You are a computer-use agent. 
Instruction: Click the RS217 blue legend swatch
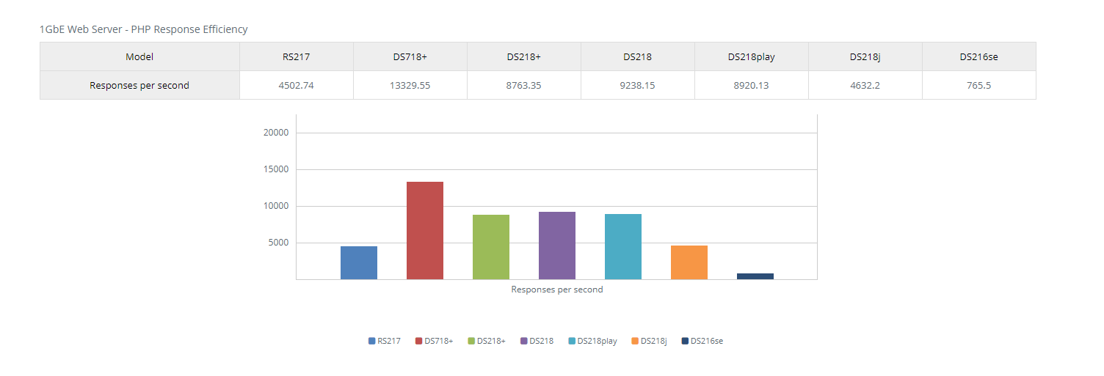point(372,341)
